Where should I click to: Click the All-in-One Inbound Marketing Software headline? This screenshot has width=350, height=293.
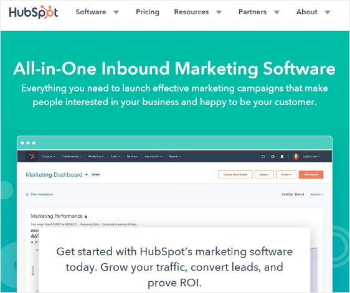[x=174, y=68]
